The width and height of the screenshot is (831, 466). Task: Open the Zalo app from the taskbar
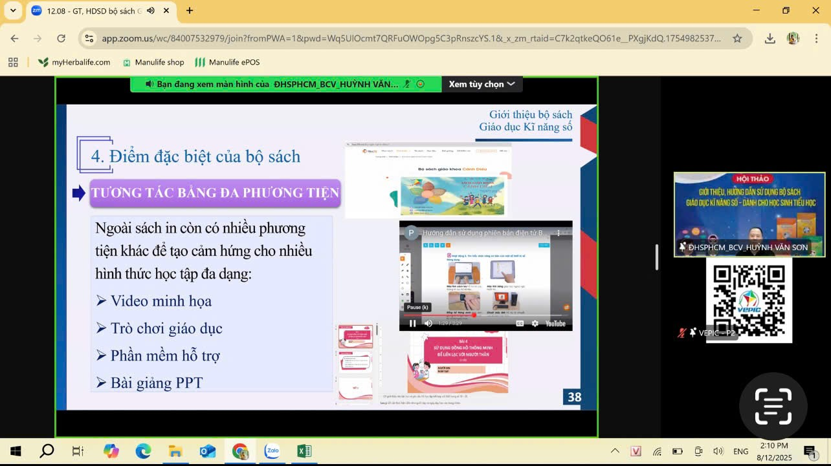click(x=272, y=451)
